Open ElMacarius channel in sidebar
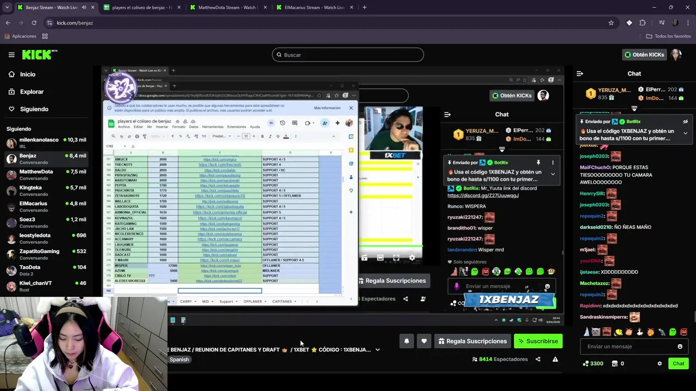696x391 pixels. point(46,206)
